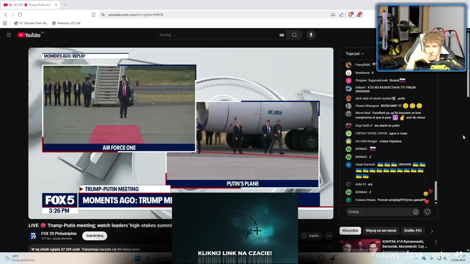
Task: Open the on-screen keyboard in search box
Action: pyautogui.click(x=282, y=35)
